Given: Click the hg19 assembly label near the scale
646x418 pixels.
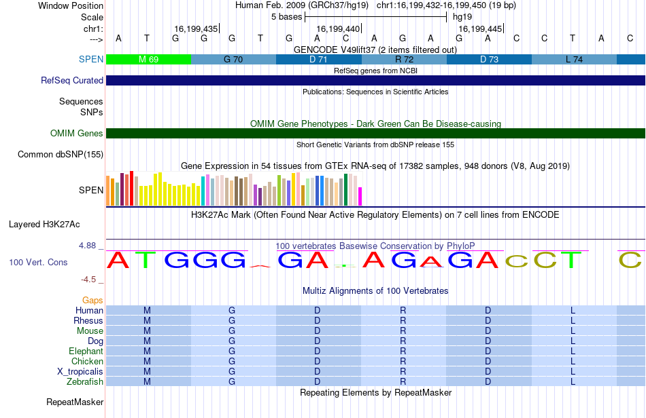Looking at the screenshot, I should 462,17.
